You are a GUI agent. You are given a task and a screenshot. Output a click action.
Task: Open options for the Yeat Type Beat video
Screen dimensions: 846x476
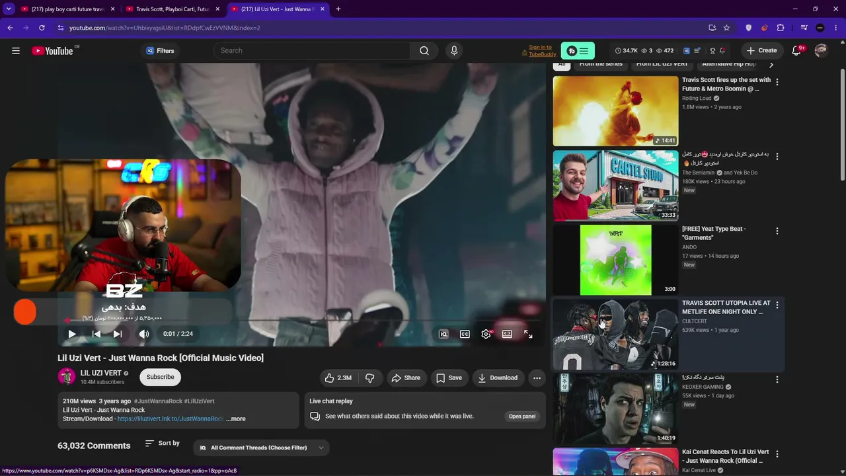(777, 231)
